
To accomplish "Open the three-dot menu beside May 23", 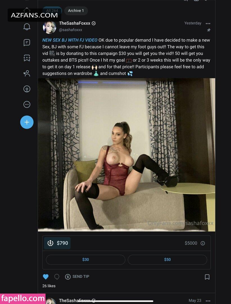I will click(208, 301).
